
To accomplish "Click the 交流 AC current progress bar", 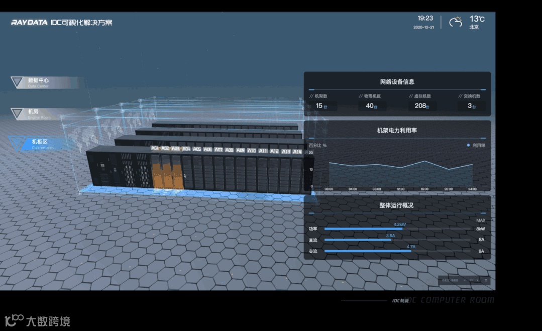I will coord(397,251).
